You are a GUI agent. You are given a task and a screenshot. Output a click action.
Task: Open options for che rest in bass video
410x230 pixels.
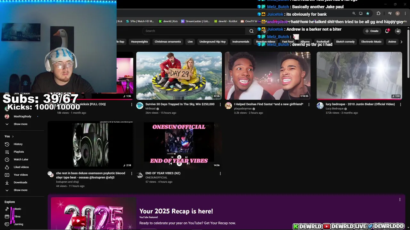point(131,173)
